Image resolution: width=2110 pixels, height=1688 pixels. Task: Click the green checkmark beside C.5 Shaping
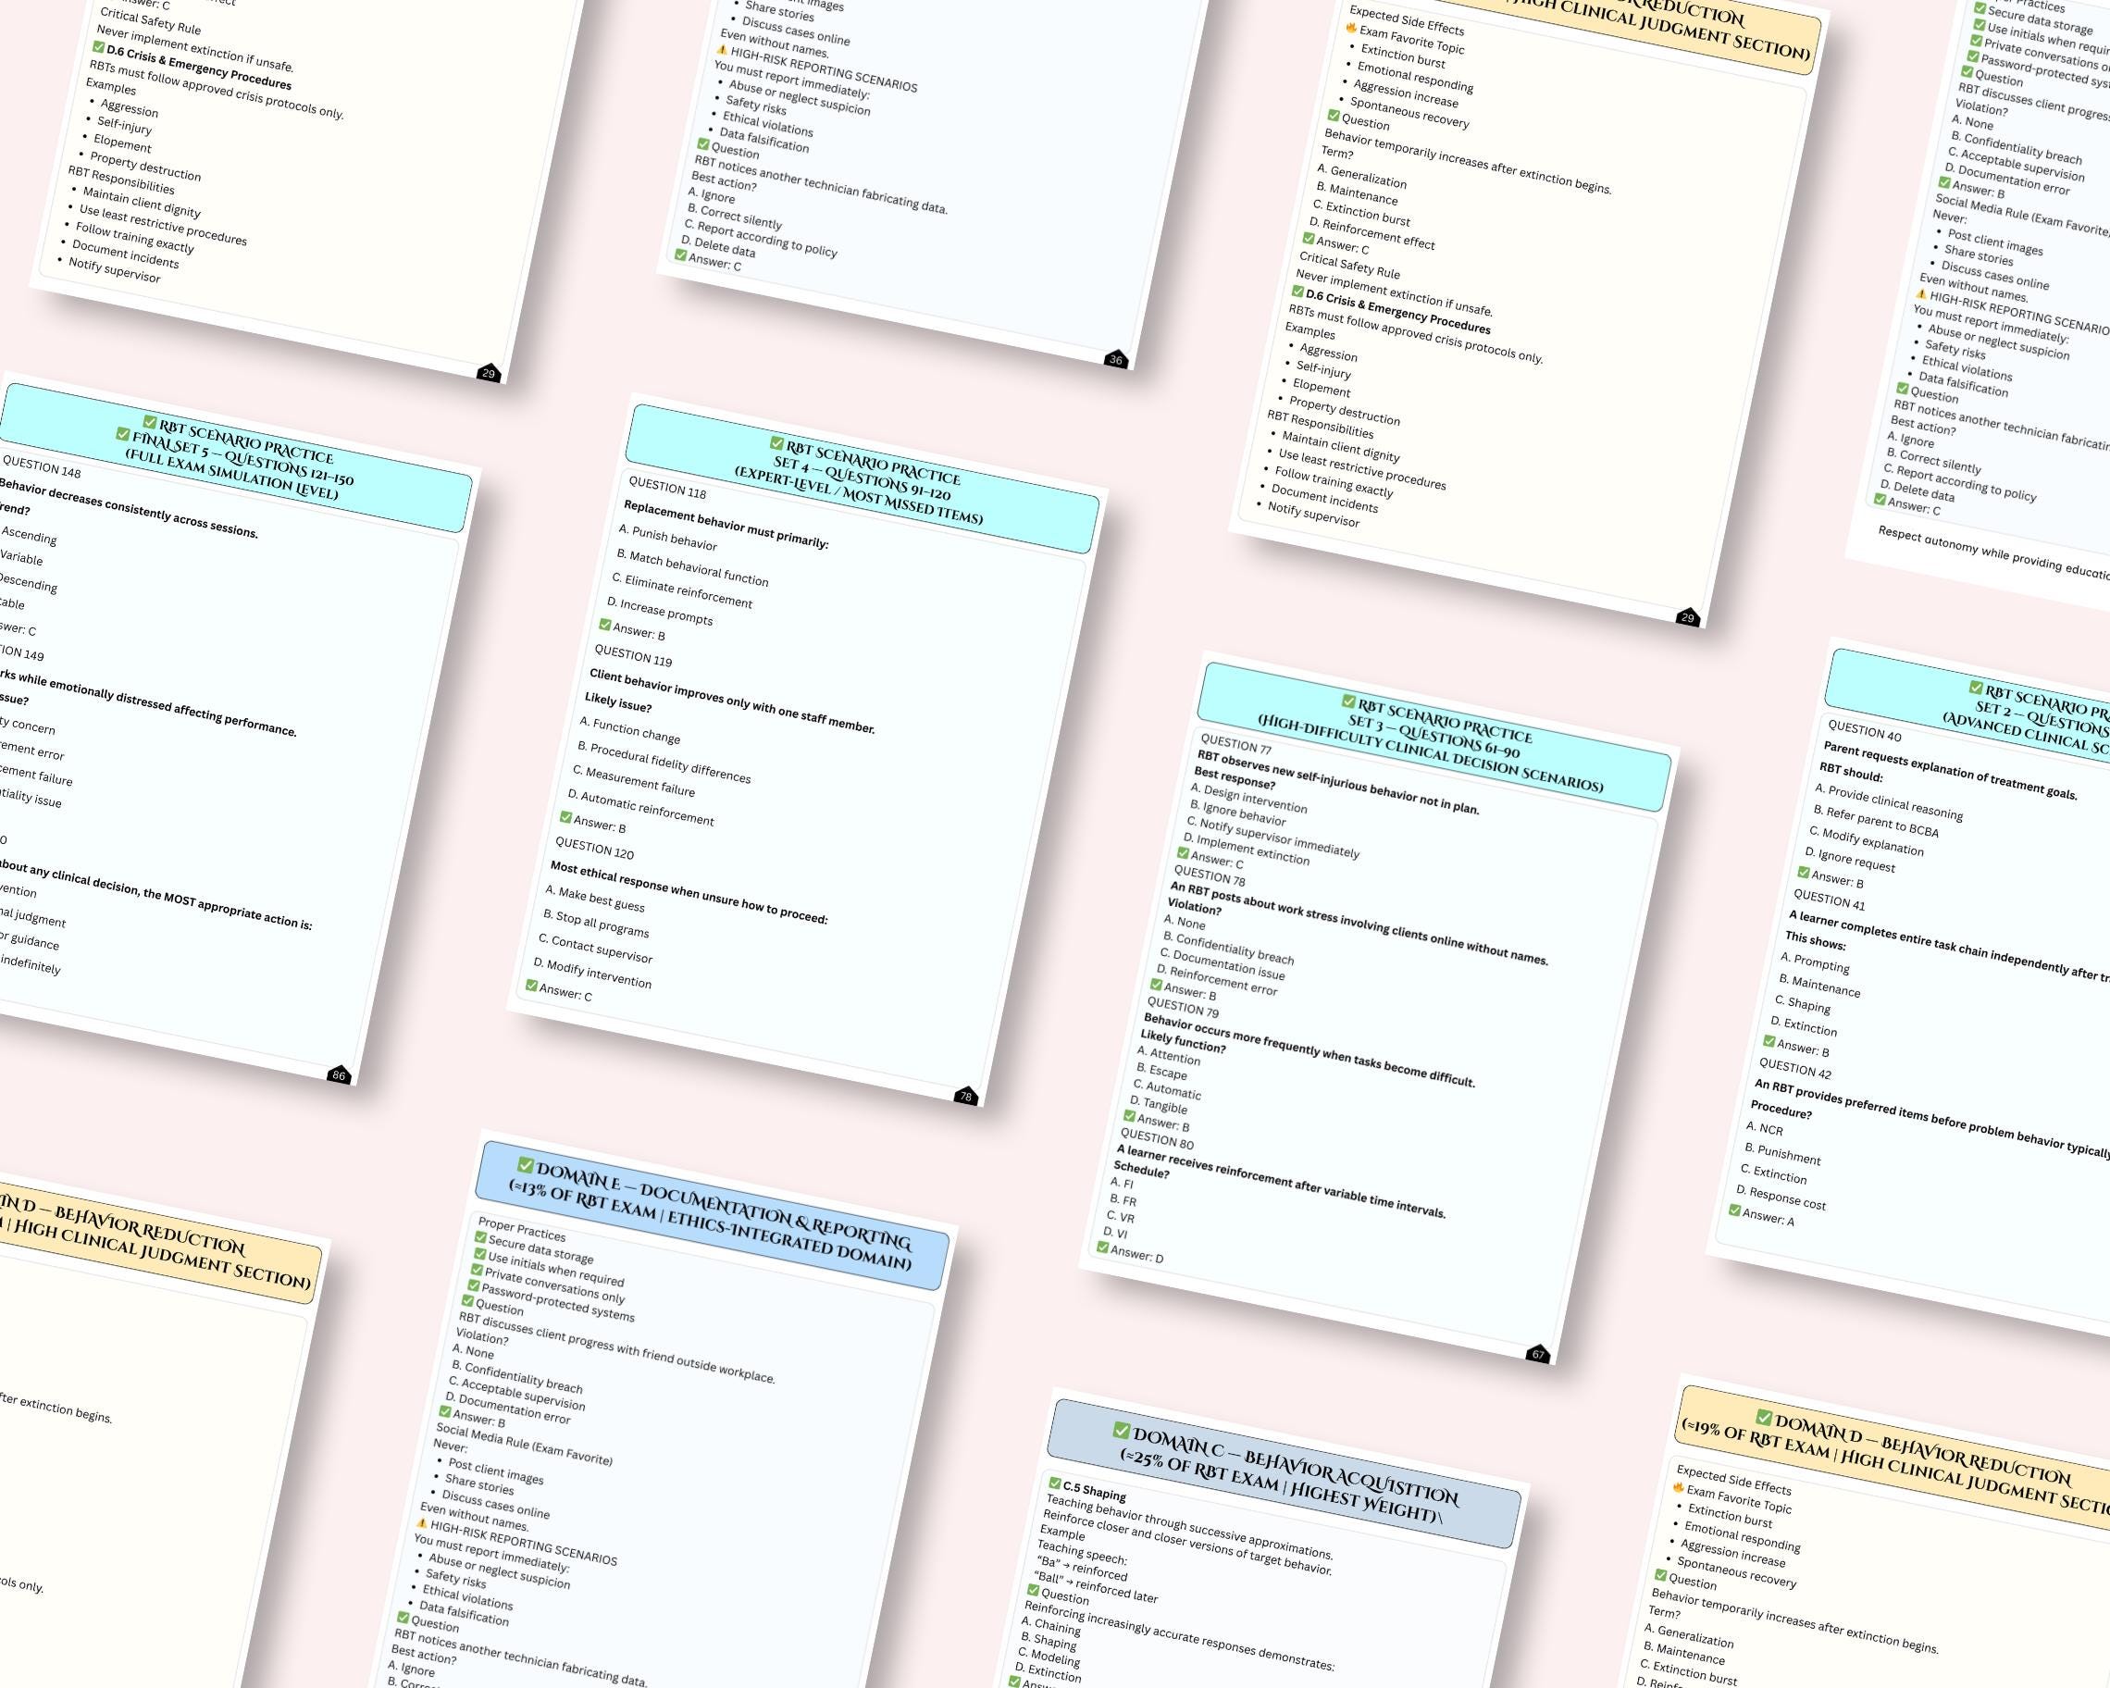click(1055, 1483)
